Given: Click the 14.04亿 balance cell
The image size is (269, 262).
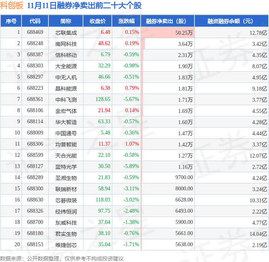Looking at the screenshot, I should (258, 234).
